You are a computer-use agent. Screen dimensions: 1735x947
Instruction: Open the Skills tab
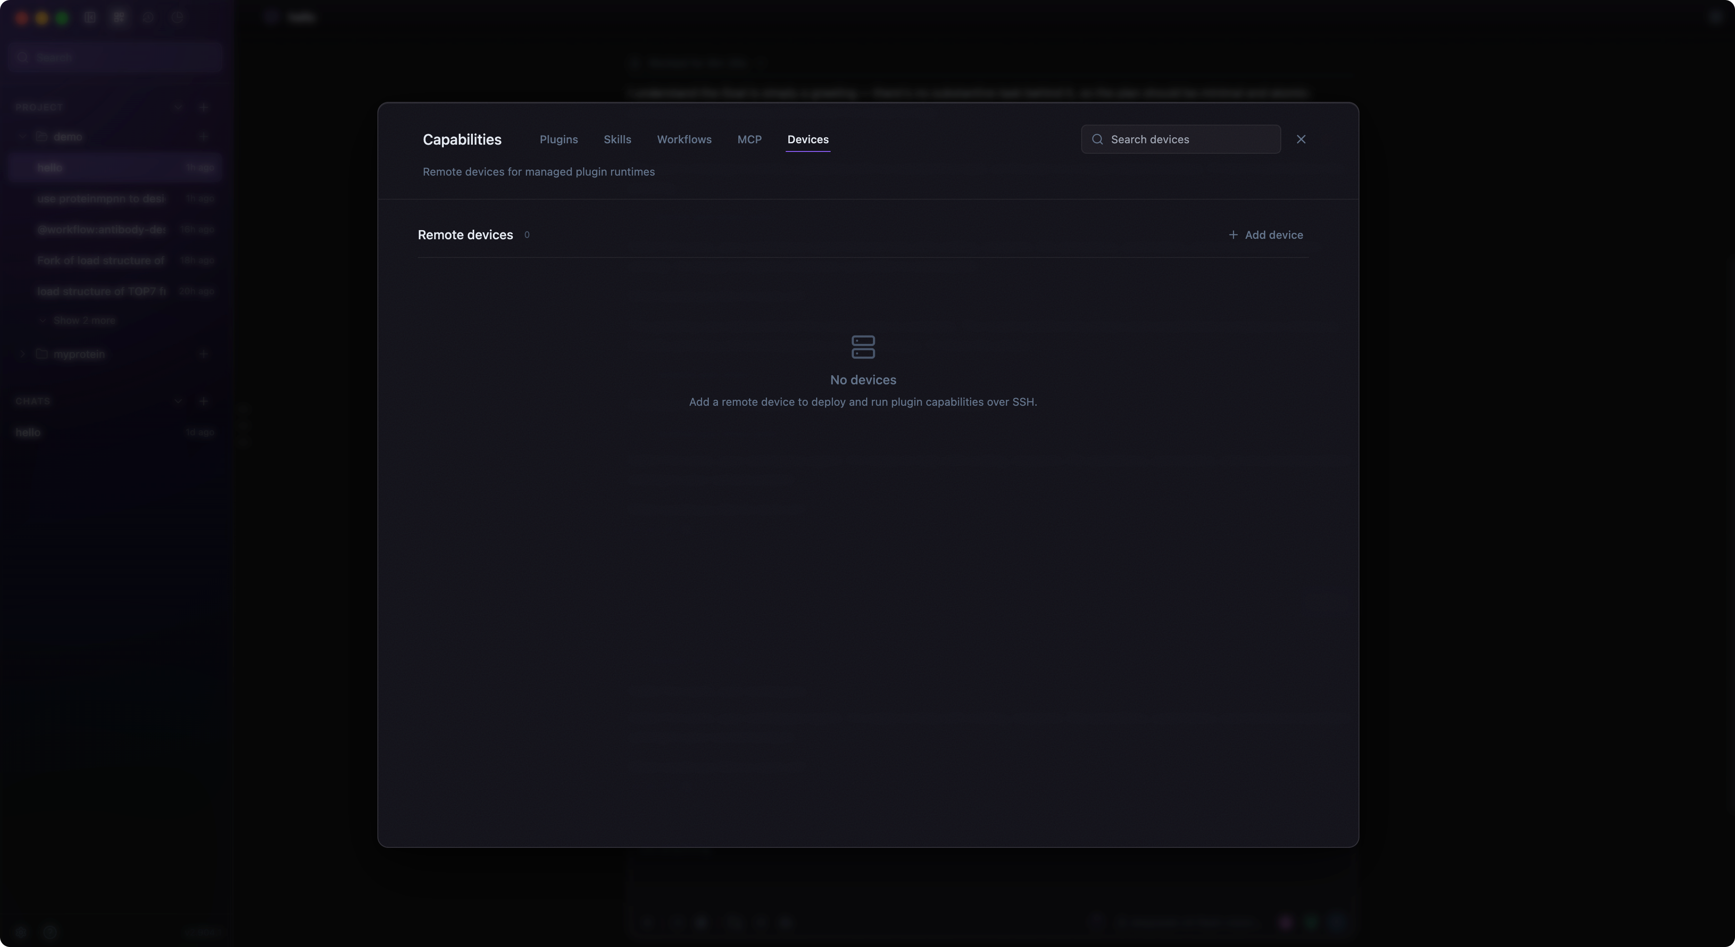point(617,140)
